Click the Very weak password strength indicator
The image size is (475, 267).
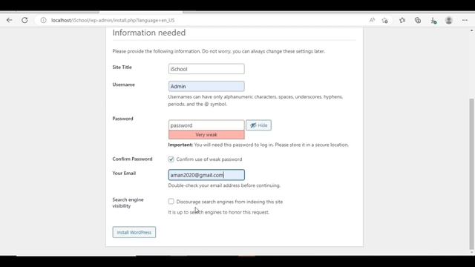pyautogui.click(x=206, y=135)
